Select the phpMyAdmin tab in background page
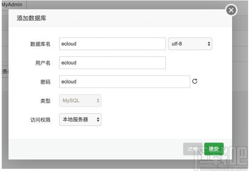249x171 pixels. (14, 5)
